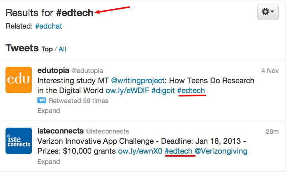Click #edtech hashtag in edutopia tweet

(x=191, y=91)
